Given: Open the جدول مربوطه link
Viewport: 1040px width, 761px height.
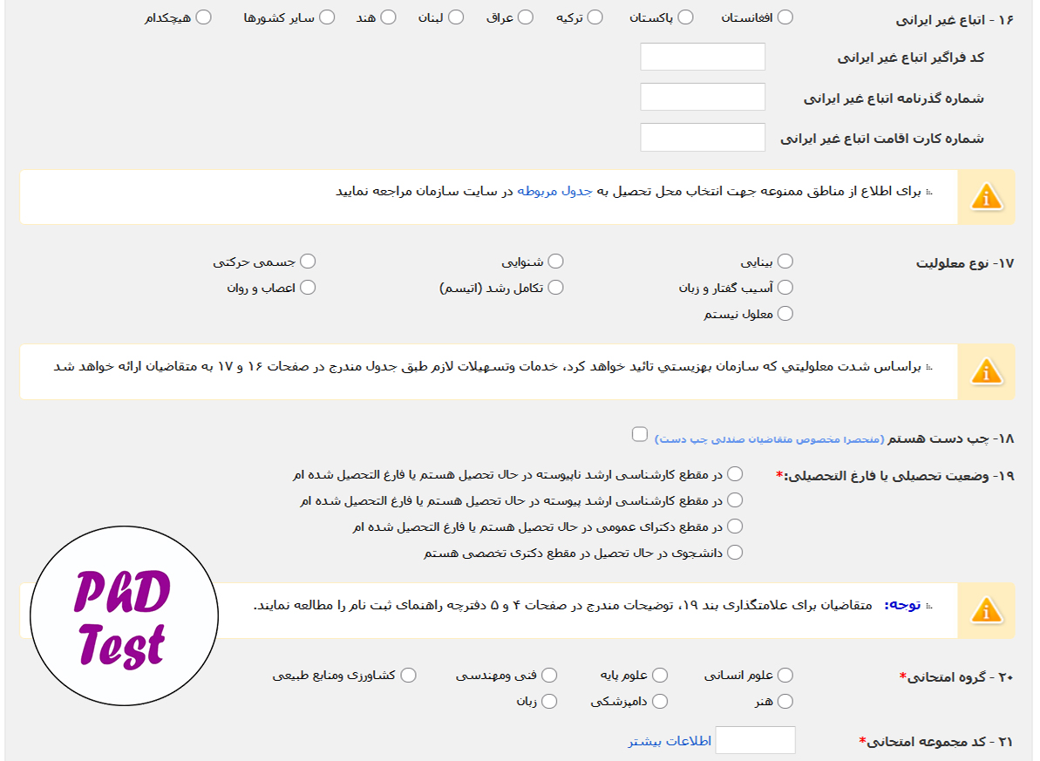Looking at the screenshot, I should [x=554, y=191].
